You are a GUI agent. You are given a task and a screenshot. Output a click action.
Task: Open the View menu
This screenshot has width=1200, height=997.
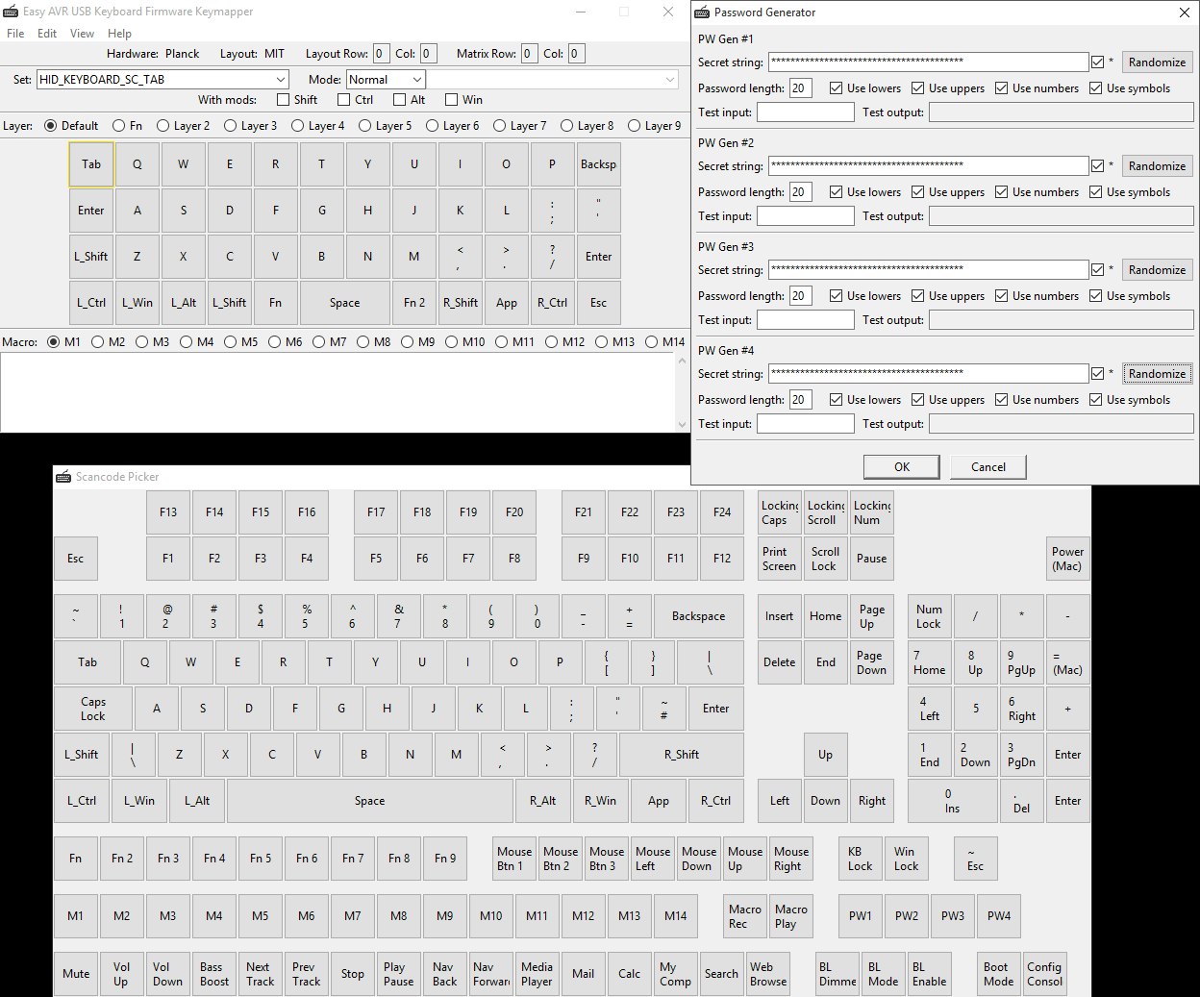[82, 33]
